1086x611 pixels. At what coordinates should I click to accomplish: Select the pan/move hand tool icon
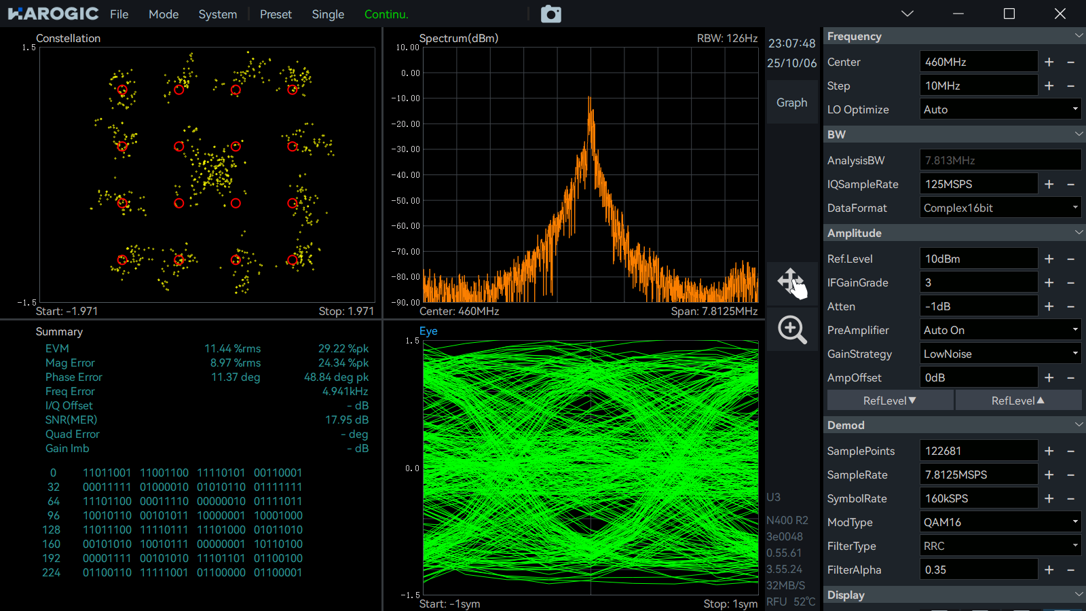[792, 282]
